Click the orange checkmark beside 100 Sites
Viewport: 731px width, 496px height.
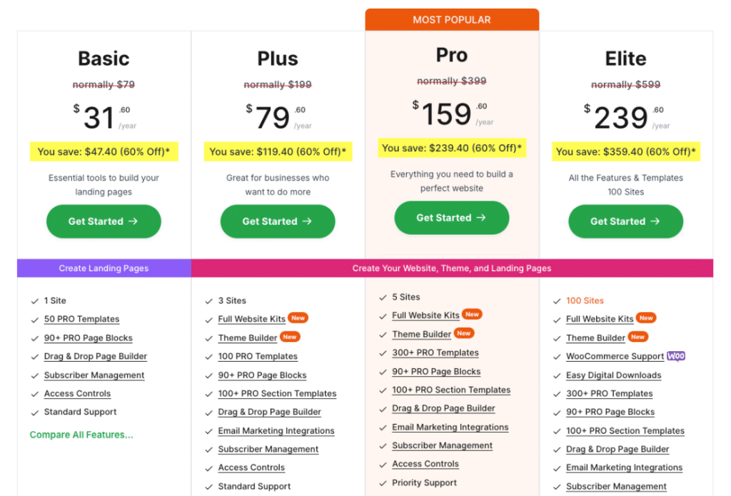click(557, 301)
